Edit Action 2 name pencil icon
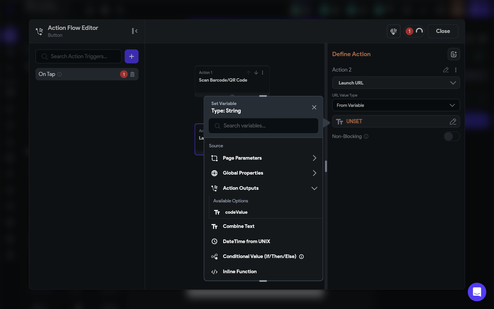494x309 pixels. (446, 70)
